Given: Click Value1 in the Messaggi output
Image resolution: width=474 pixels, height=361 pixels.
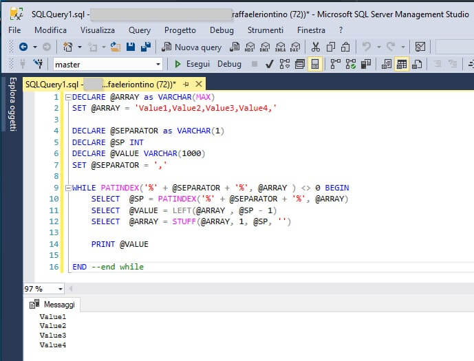Looking at the screenshot, I should (52, 316).
